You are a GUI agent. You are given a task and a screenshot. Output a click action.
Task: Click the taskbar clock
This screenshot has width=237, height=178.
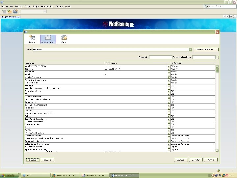232,175
